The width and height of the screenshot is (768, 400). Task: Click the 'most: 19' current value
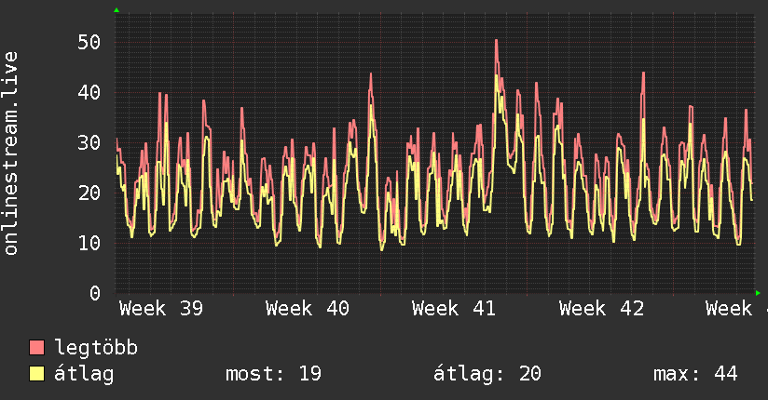point(273,374)
